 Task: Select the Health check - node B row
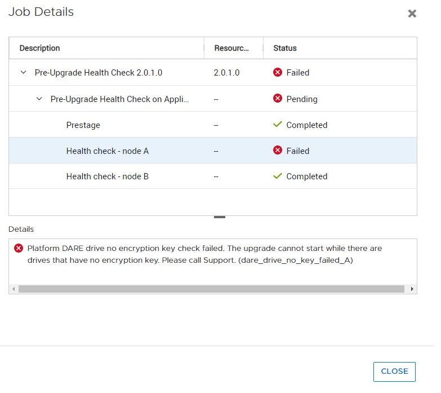pyautogui.click(x=108, y=176)
